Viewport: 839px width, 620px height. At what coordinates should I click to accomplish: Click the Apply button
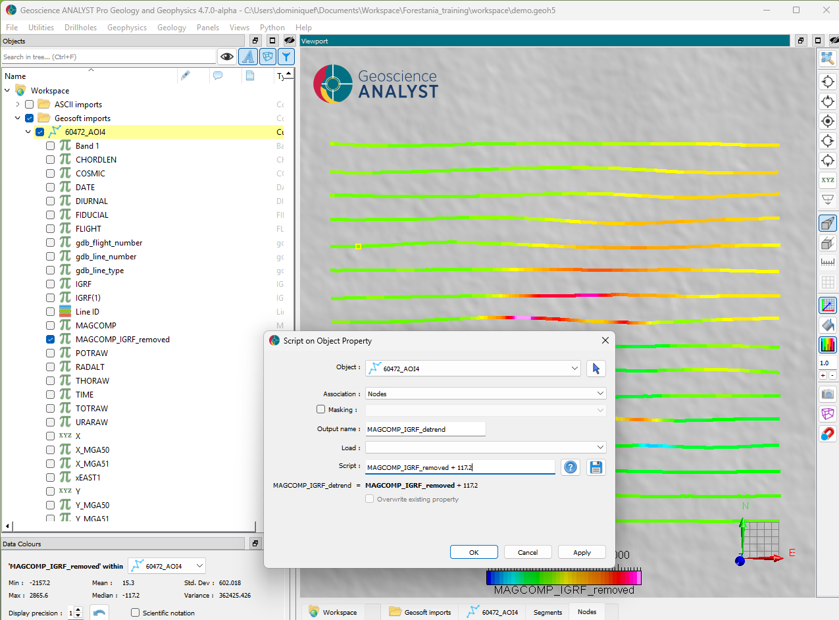coord(582,552)
